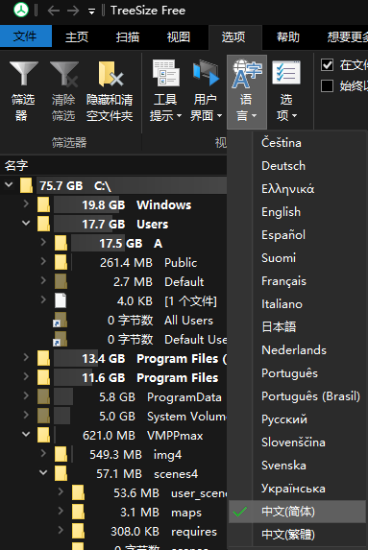Close the 语言 language dropdown button
The height and width of the screenshot is (550, 368).
(247, 91)
